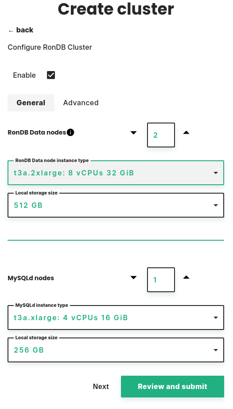The image size is (233, 409).
Task: Increase RonDB Data nodes count arrow
Action: pos(186,132)
